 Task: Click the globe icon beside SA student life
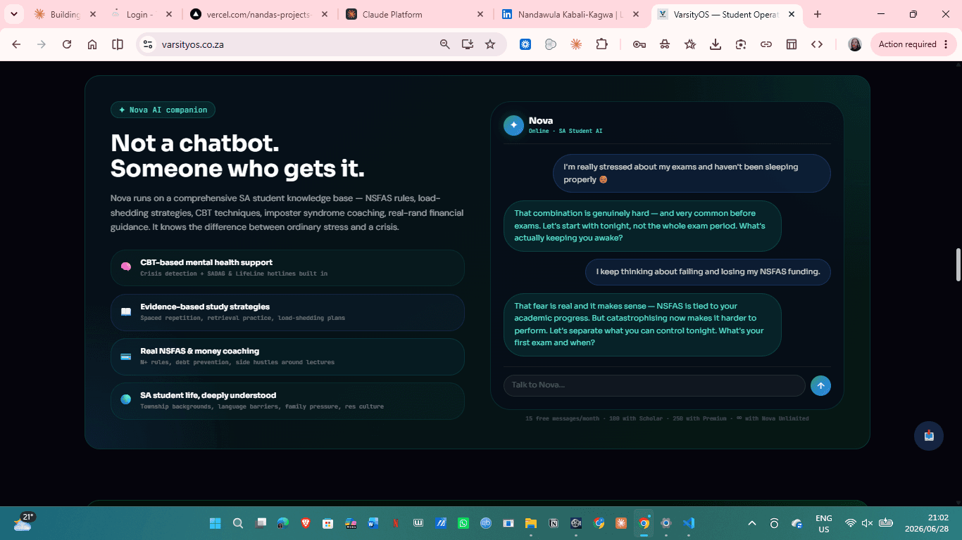pos(125,400)
